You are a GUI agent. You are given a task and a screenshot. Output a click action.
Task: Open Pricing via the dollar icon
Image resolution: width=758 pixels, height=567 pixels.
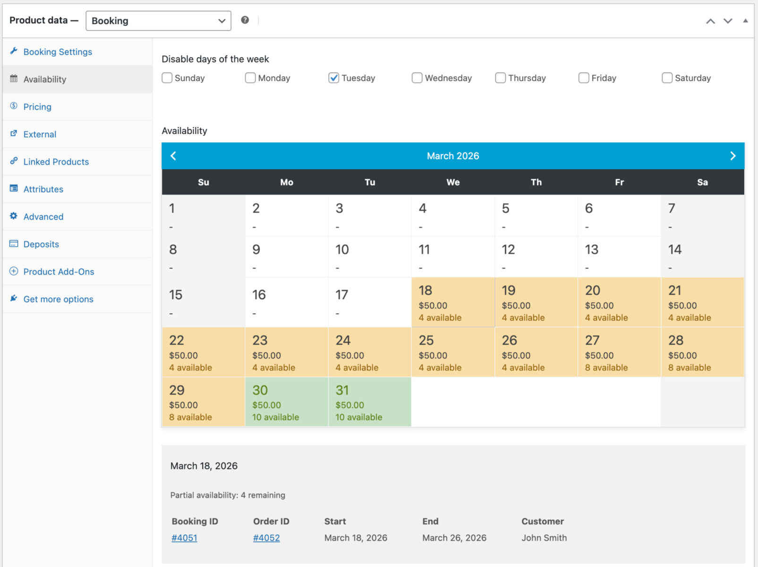click(14, 106)
